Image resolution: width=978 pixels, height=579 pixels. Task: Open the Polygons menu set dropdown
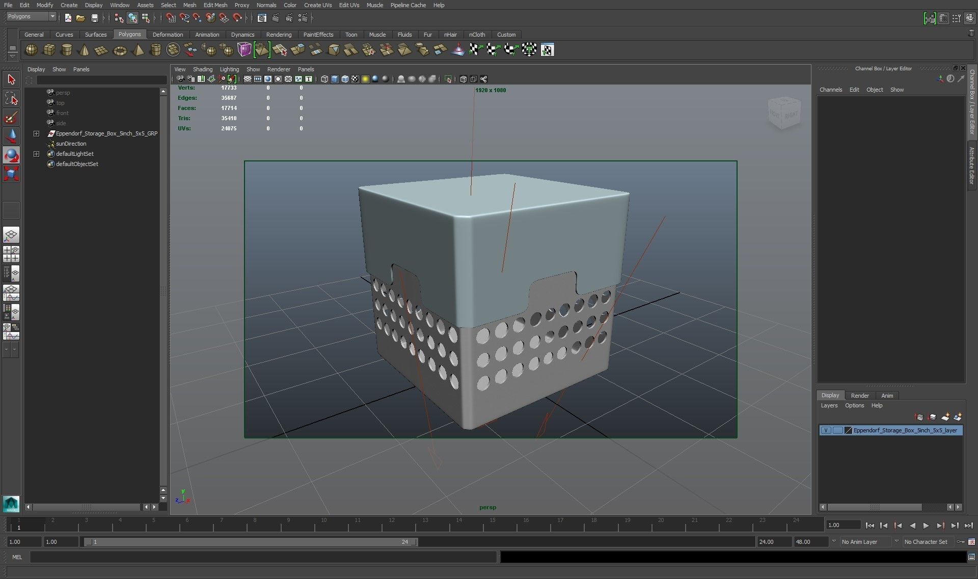coord(31,17)
